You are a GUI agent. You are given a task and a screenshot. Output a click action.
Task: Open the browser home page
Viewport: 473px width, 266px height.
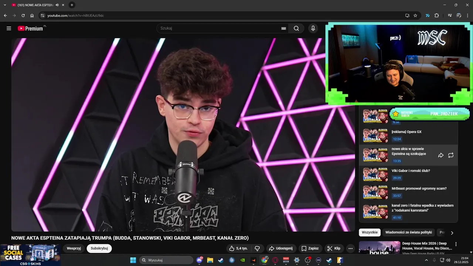click(32, 16)
